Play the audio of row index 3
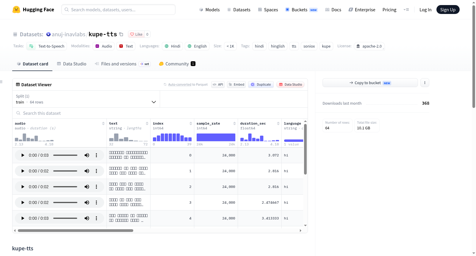Screen dimensions: 476x256 [x=23, y=202]
